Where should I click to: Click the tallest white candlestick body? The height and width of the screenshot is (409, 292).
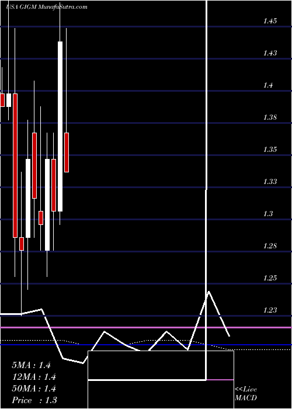[60, 126]
